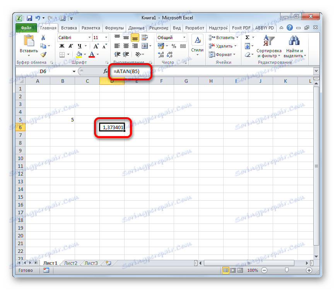Select the underline Ч icon
The image size is (335, 290).
click(x=79, y=46)
